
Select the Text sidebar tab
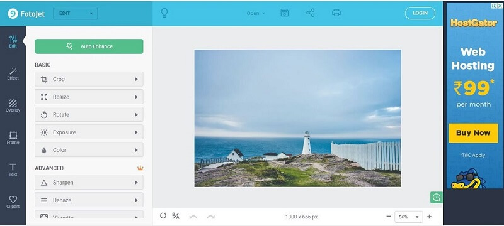[x=13, y=170]
